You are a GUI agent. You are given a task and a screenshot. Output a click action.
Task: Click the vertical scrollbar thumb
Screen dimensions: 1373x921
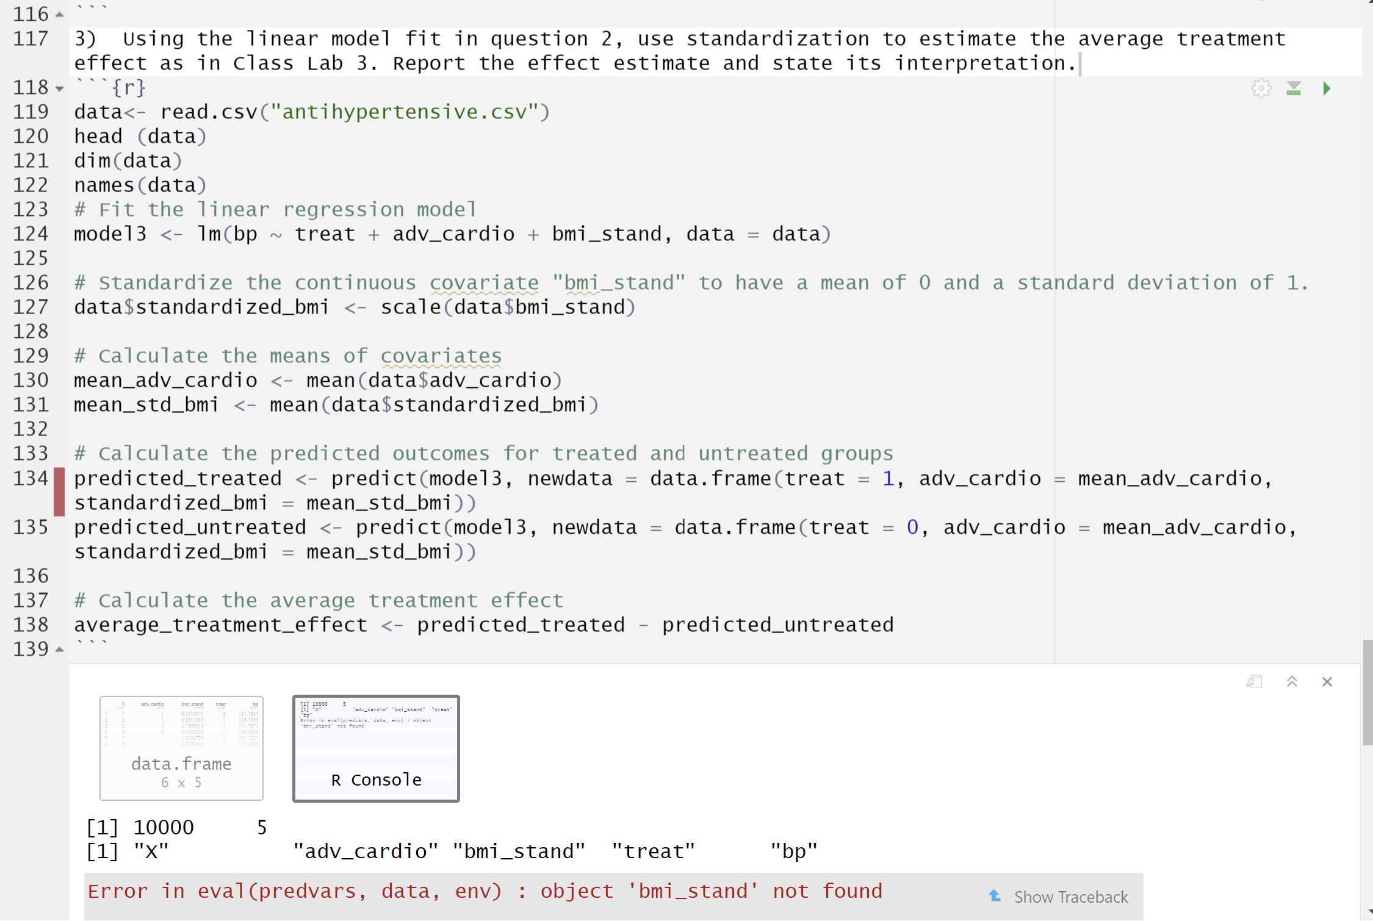pos(1368,692)
